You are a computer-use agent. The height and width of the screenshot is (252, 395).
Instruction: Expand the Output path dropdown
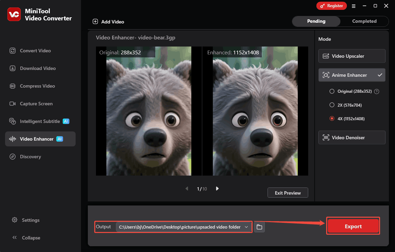coord(246,227)
